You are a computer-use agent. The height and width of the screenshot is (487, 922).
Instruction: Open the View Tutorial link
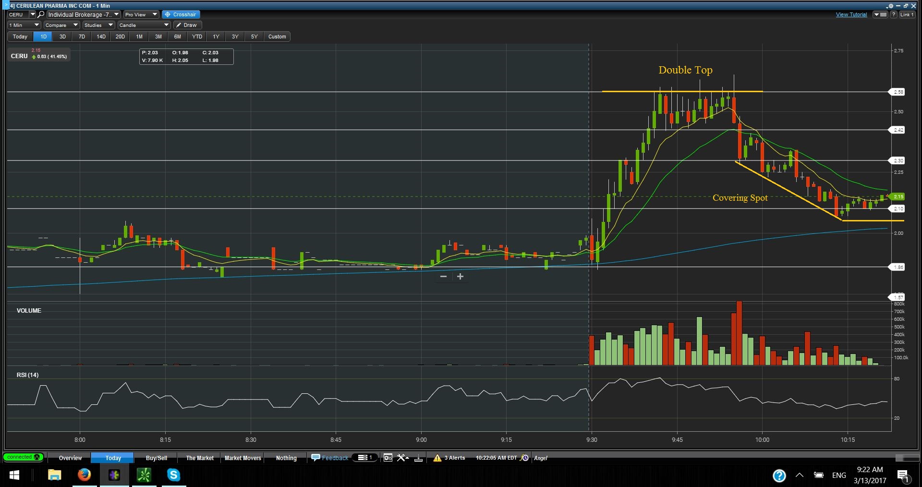(851, 14)
